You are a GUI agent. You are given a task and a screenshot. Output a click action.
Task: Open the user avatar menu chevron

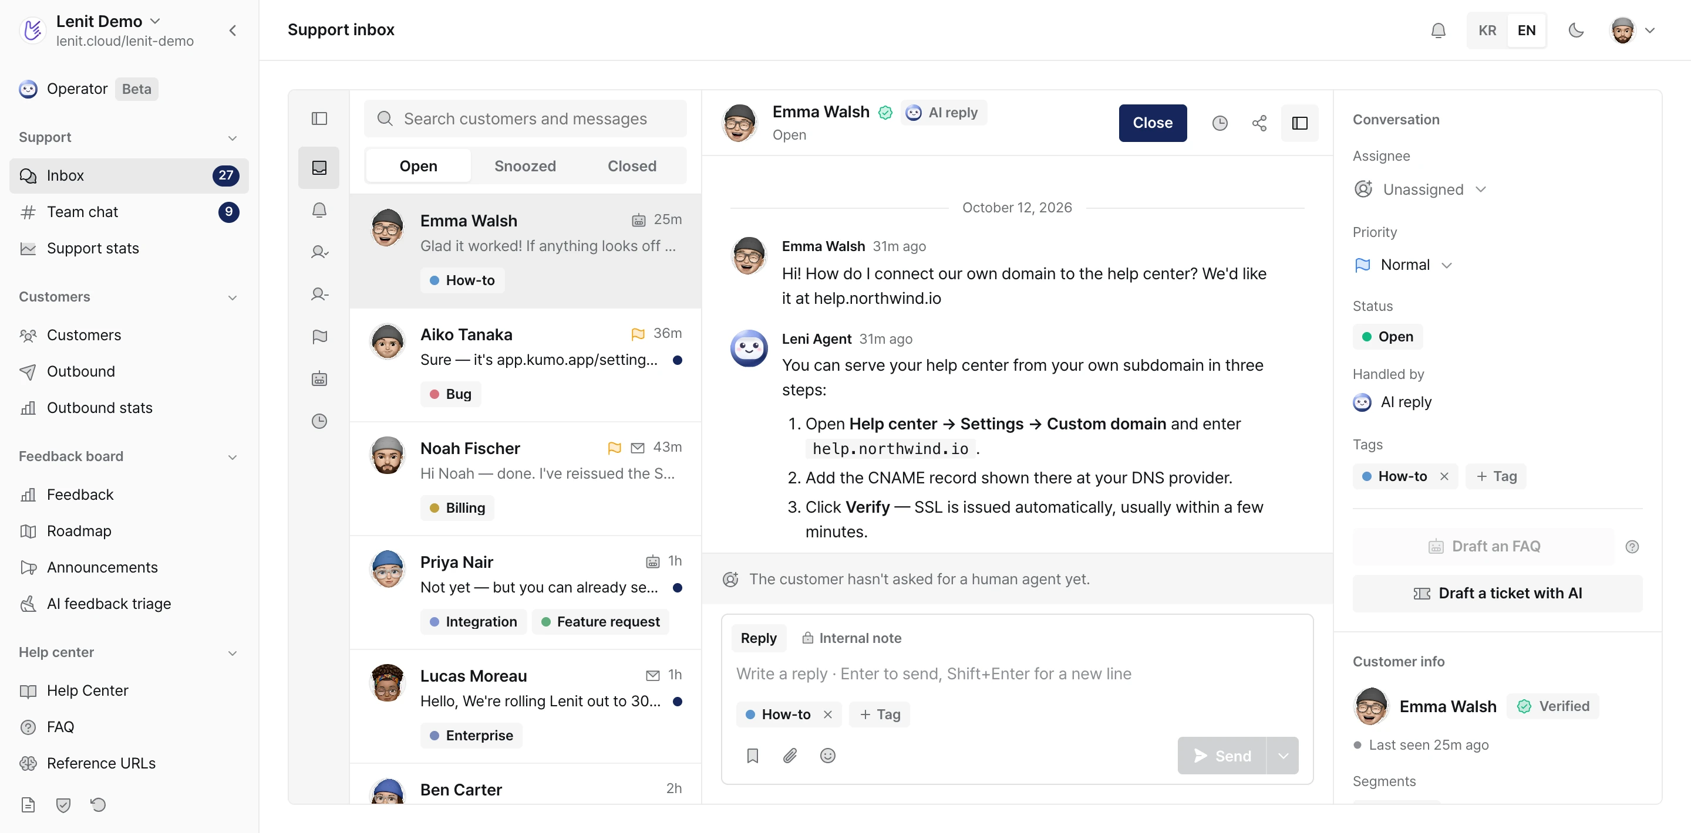point(1649,30)
